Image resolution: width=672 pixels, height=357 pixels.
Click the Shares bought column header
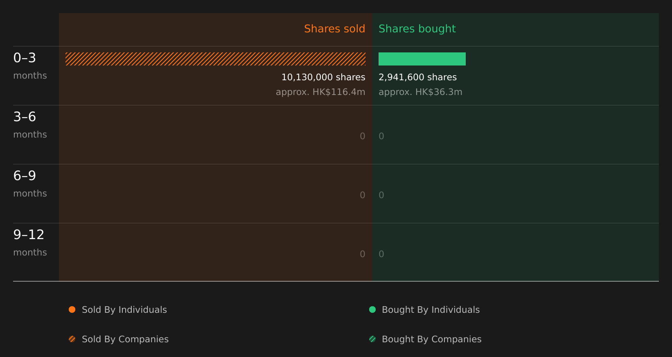(417, 29)
